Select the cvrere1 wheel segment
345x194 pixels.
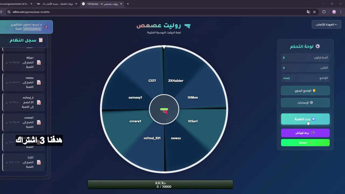pyautogui.click(x=135, y=121)
